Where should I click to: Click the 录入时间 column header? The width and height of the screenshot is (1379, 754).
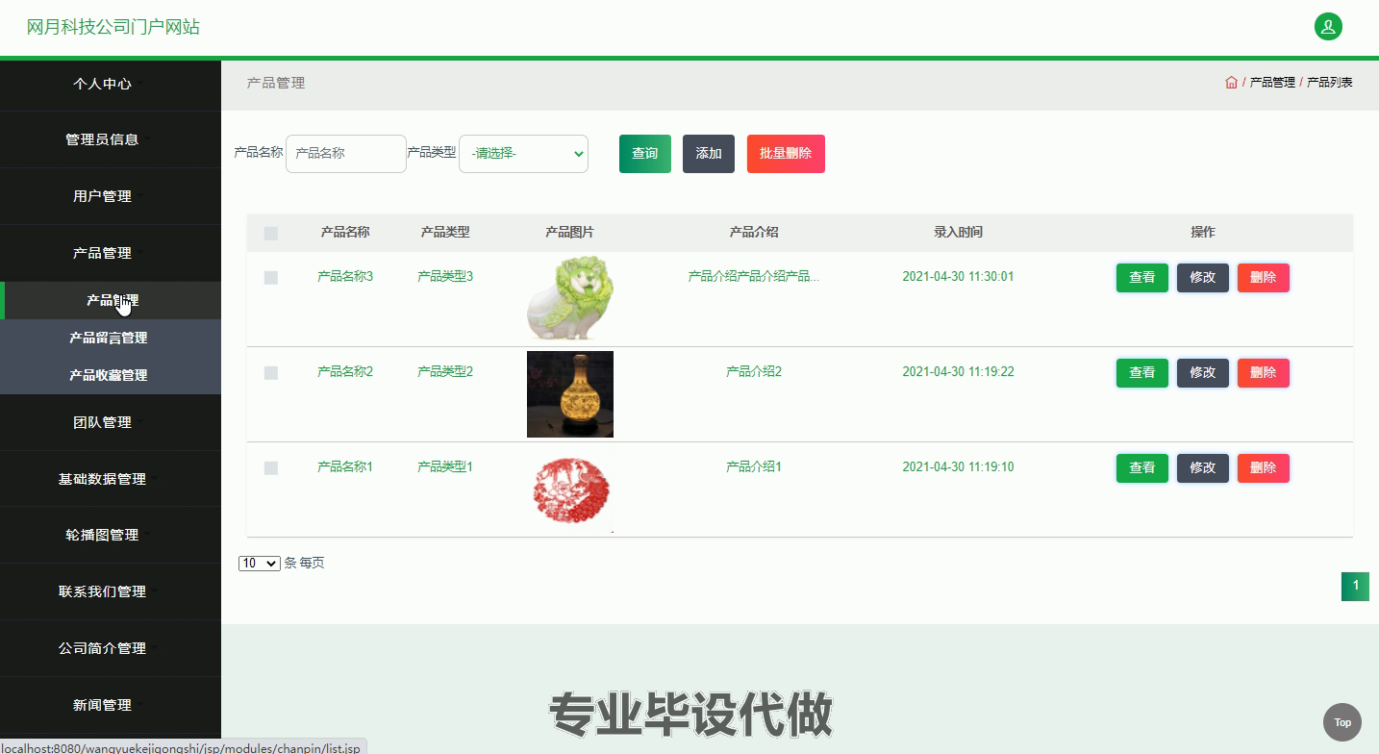[958, 233]
